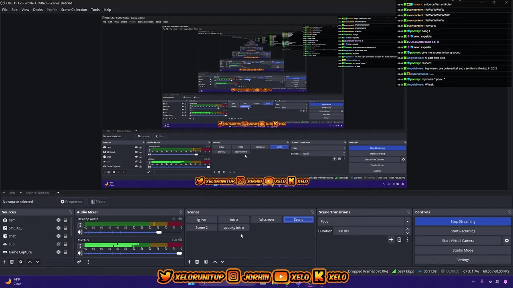Undock the Audio Mixer panel
The height and width of the screenshot is (288, 513).
point(181,212)
